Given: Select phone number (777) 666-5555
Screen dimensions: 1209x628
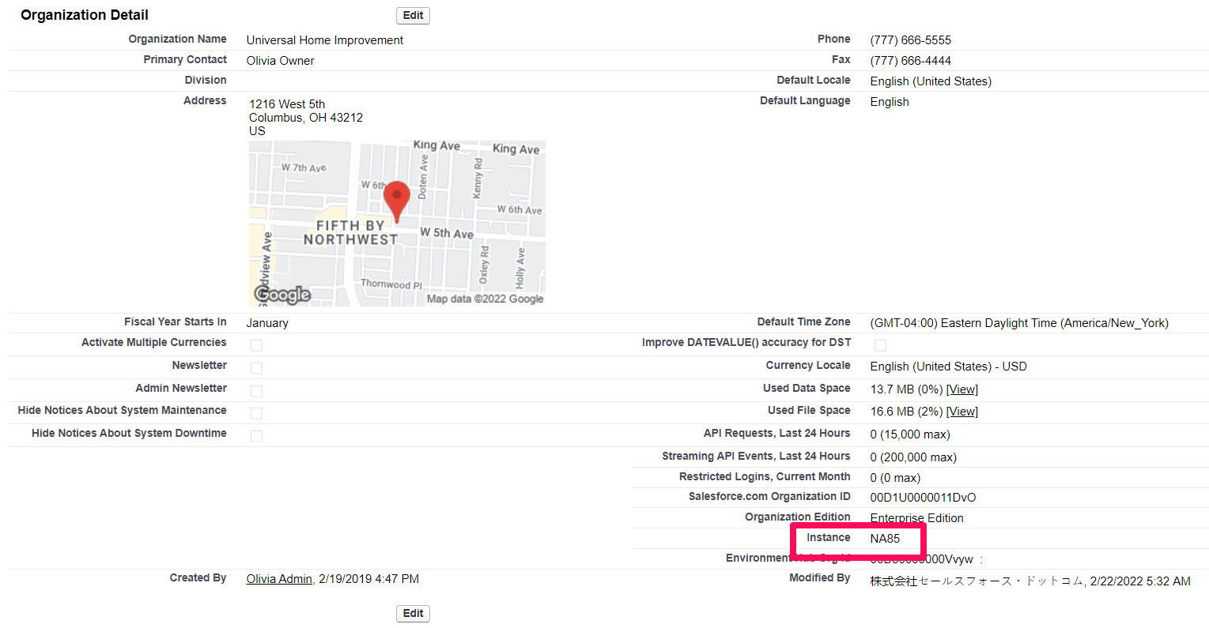Looking at the screenshot, I should pyautogui.click(x=910, y=40).
